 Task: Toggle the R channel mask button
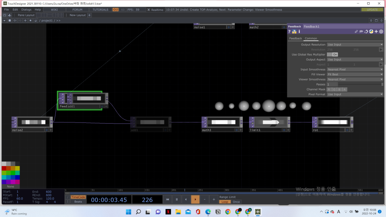tap(329, 89)
